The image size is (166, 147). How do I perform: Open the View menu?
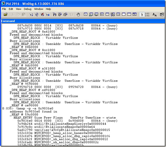tap(18, 9)
